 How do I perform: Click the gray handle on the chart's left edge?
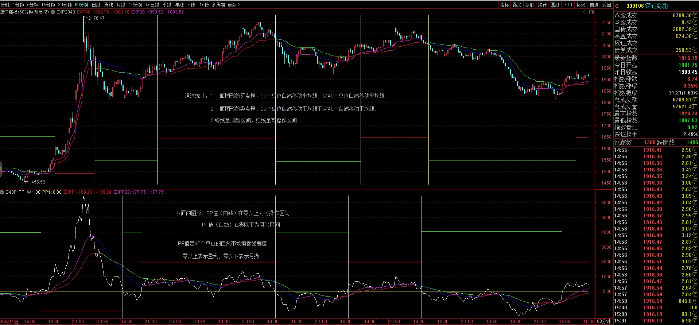1,169
